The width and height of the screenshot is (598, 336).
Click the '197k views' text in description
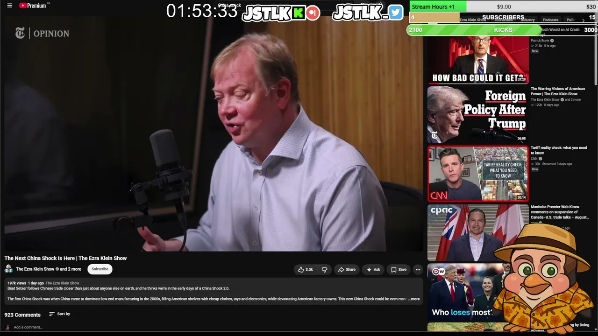tap(16, 283)
